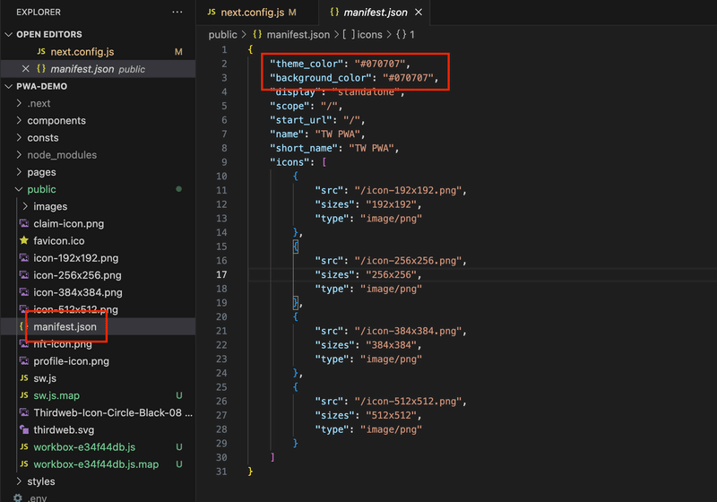Click the icons breadcrumb segment

click(369, 34)
